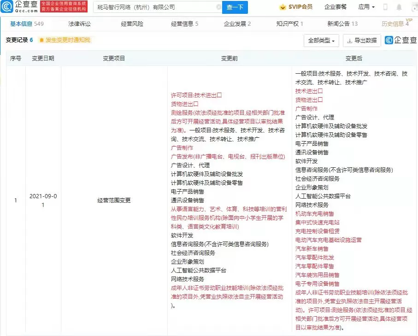
Task: Click the SVIP会员 crown icon
Action: coord(283,7)
